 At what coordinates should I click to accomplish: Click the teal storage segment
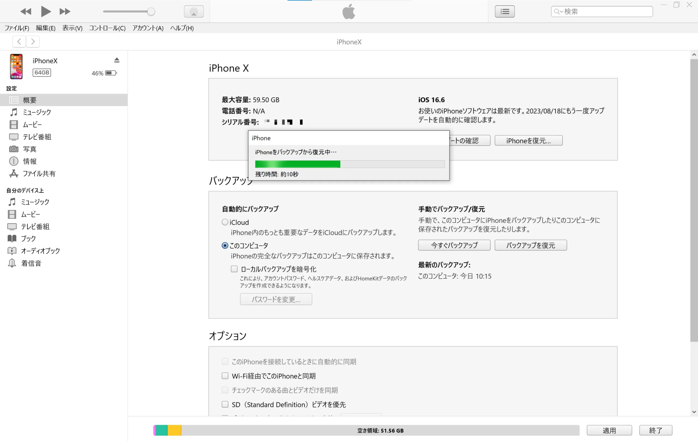(162, 430)
